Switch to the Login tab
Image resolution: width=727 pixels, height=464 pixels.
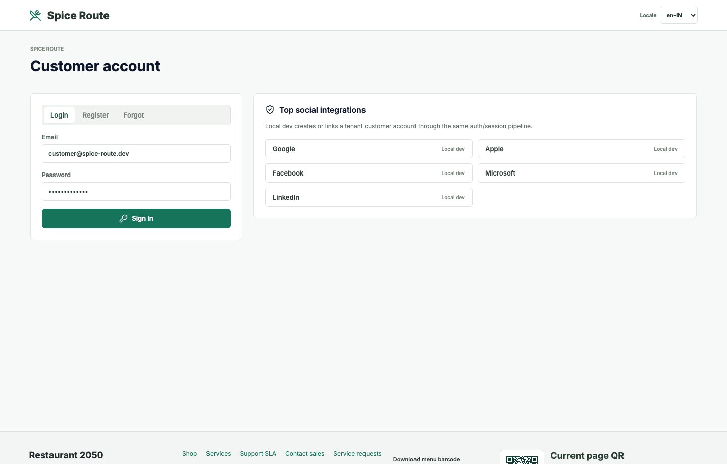(59, 115)
